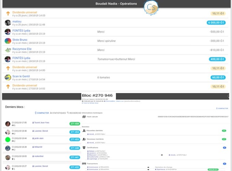Screen dimensions: 232x171
Task: Open Tournit Jean-Yves link in the blocks list
Action: pyautogui.click(x=41, y=122)
